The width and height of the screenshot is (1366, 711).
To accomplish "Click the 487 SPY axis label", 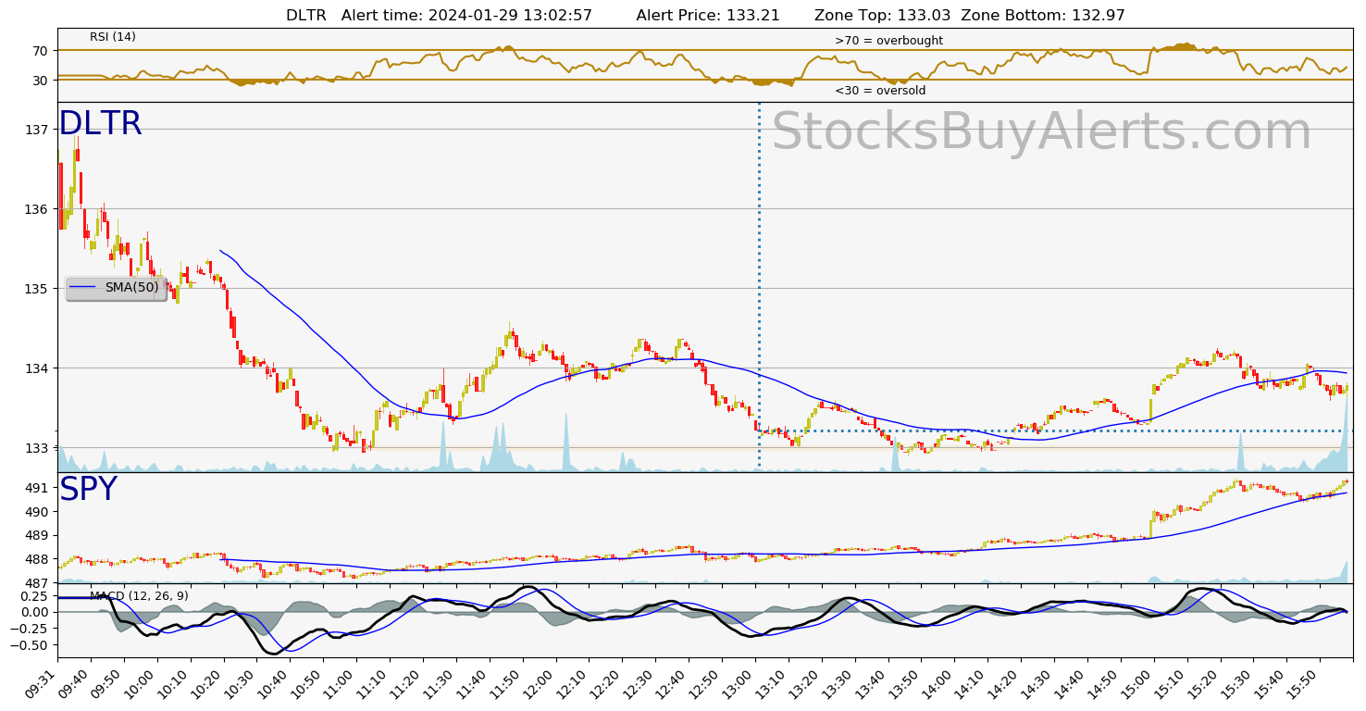I will (37, 583).
